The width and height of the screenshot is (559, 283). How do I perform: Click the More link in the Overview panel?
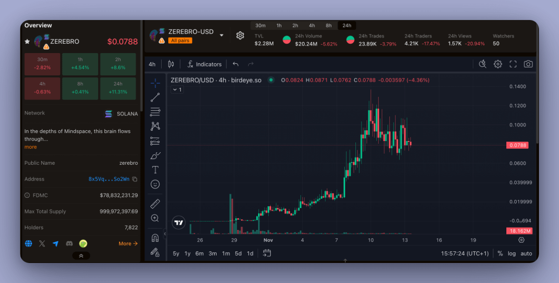[128, 243]
